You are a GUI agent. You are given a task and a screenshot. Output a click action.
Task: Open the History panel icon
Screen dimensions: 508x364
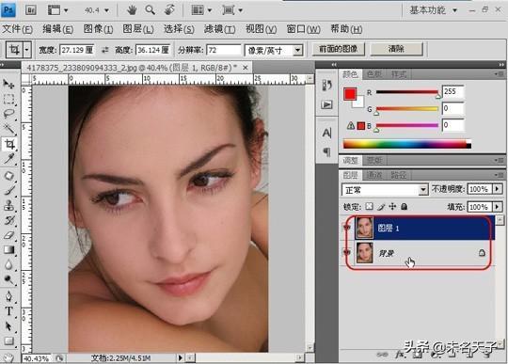pyautogui.click(x=326, y=86)
